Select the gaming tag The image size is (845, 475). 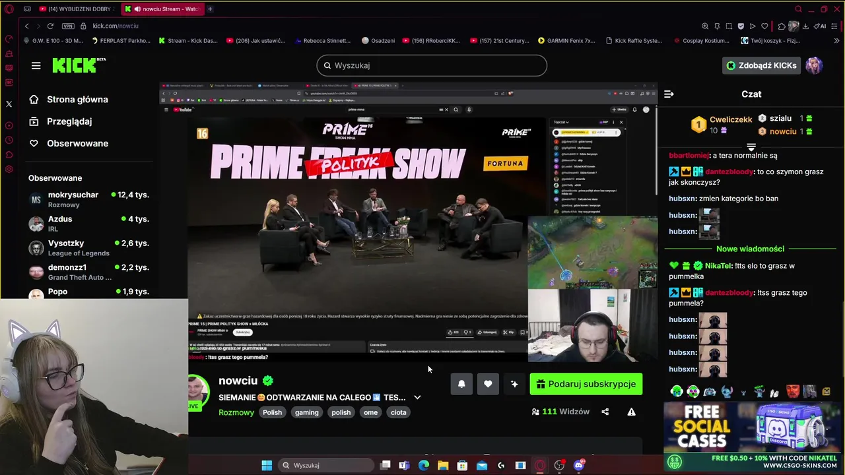click(x=306, y=412)
